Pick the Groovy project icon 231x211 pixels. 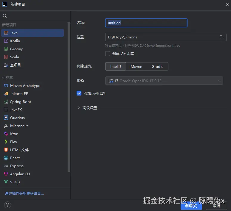[x=6, y=49]
